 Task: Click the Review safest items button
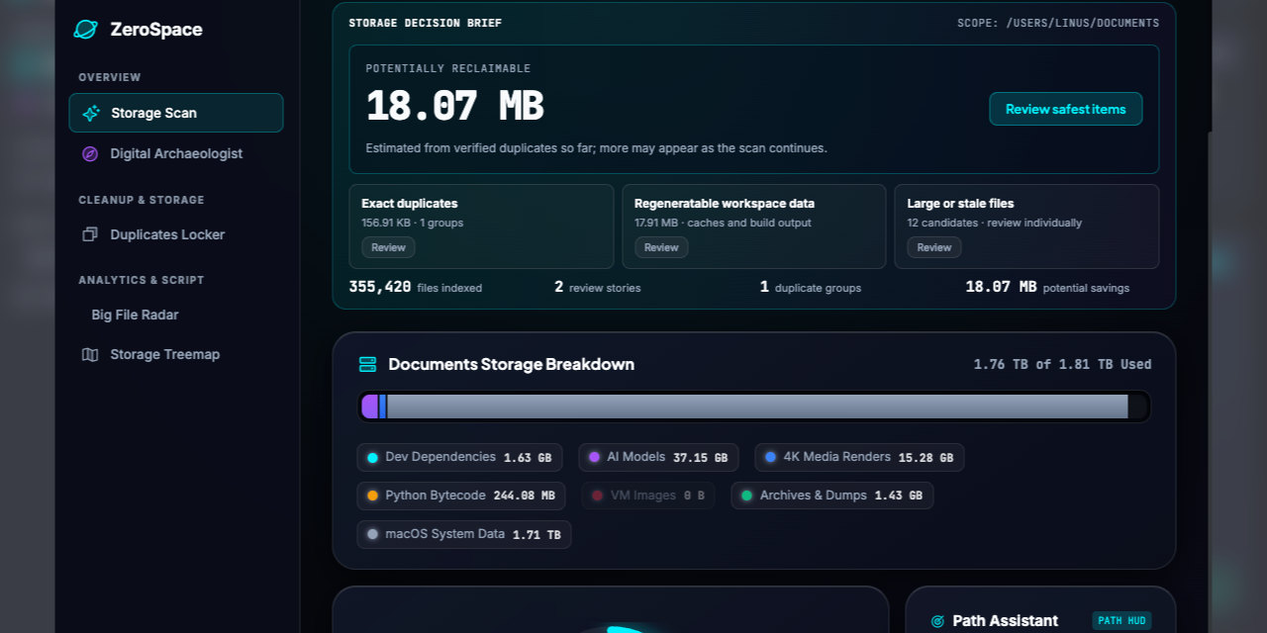coord(1065,109)
